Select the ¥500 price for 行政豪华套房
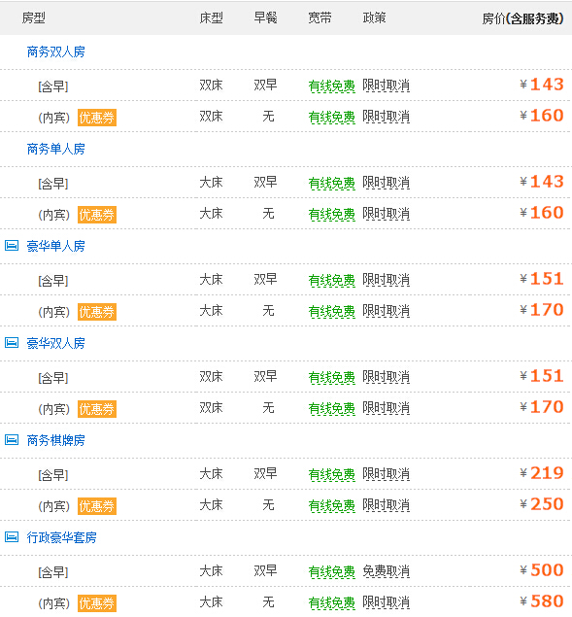This screenshot has height=617, width=572. (x=542, y=570)
